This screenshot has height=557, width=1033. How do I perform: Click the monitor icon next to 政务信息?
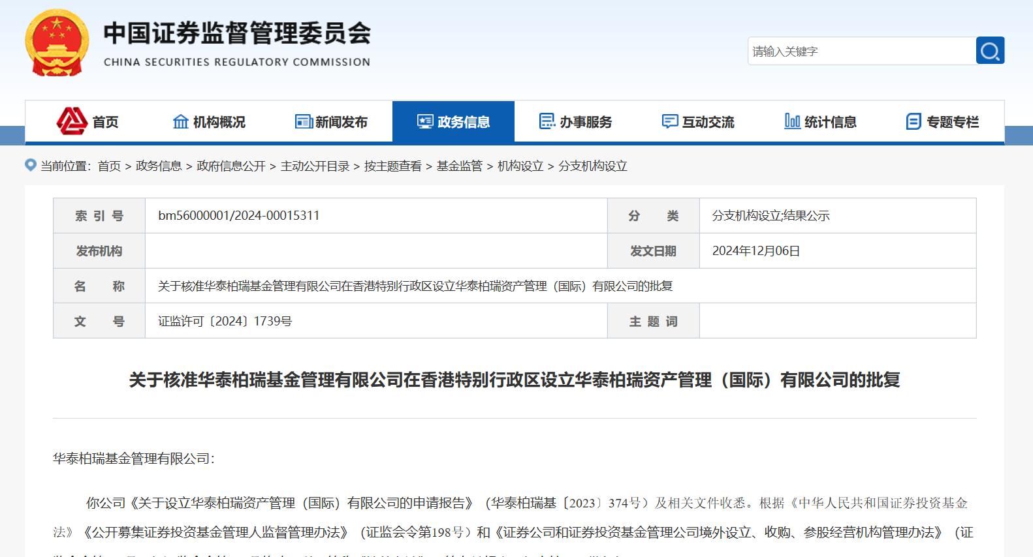(425, 121)
